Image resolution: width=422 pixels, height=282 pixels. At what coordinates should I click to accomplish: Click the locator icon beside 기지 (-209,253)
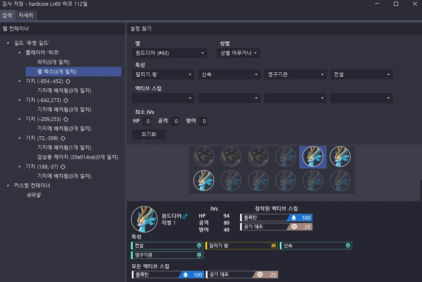click(x=66, y=119)
